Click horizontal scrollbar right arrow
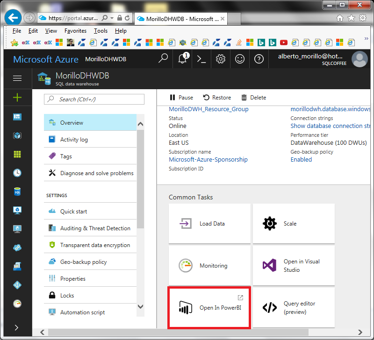The width and height of the screenshot is (374, 340). coord(360,332)
